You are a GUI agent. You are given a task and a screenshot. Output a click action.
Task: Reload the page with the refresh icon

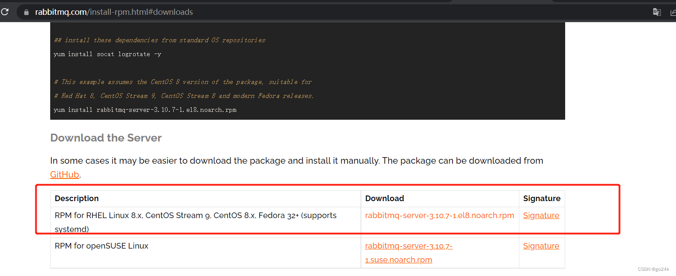4,12
